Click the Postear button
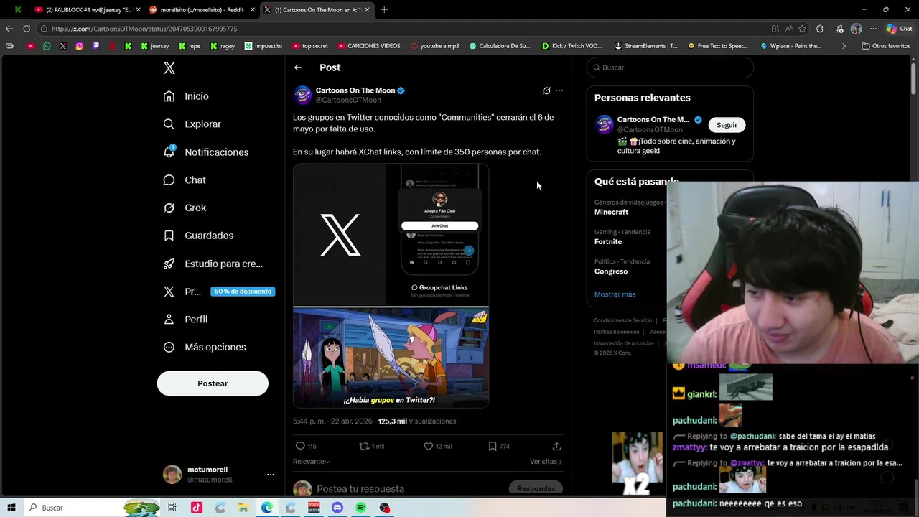 pyautogui.click(x=213, y=383)
